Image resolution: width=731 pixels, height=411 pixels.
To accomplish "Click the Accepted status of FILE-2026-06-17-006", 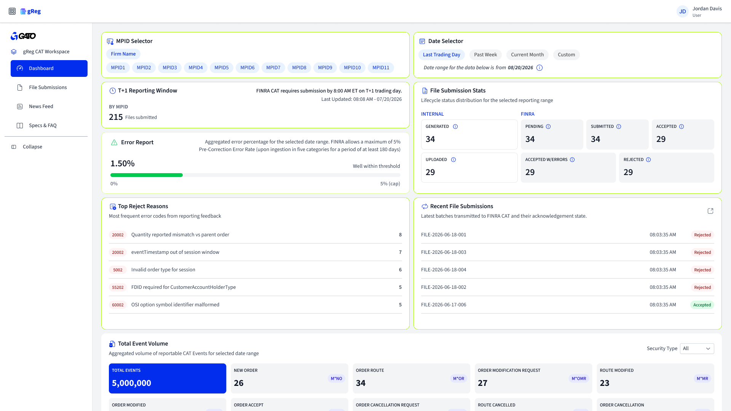I will click(x=702, y=305).
